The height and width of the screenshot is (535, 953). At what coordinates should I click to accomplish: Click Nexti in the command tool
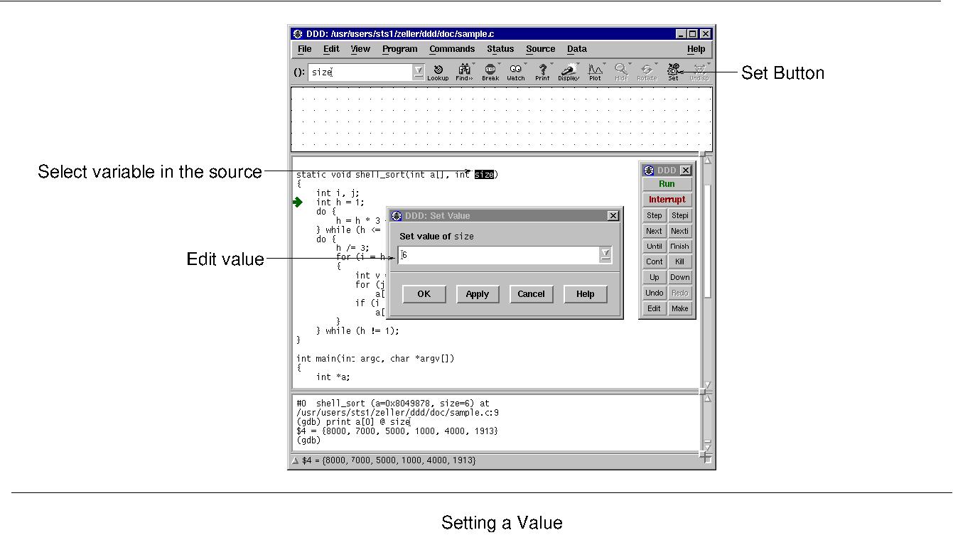680,231
